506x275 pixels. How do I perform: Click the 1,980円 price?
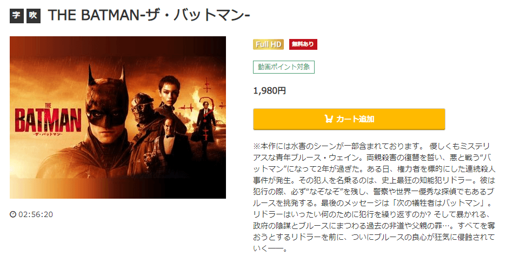click(269, 91)
